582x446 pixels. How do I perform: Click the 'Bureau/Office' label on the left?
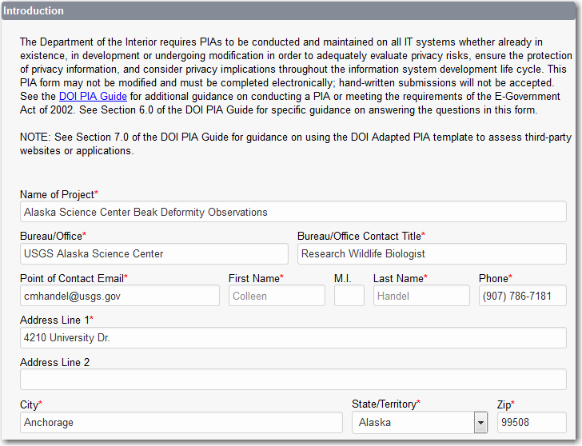53,236
